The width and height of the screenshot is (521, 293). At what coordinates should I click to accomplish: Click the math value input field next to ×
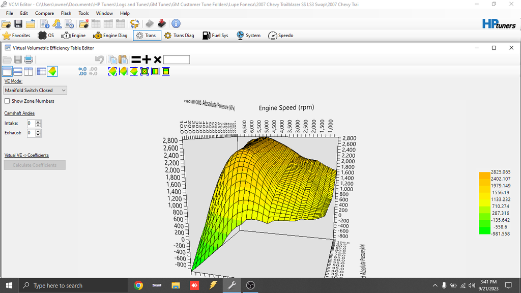pyautogui.click(x=176, y=60)
